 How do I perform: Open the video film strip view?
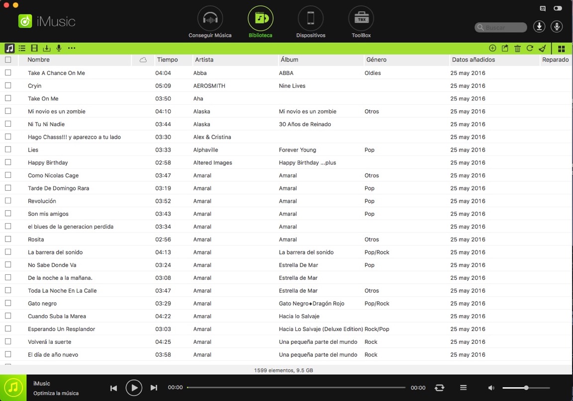pos(34,48)
